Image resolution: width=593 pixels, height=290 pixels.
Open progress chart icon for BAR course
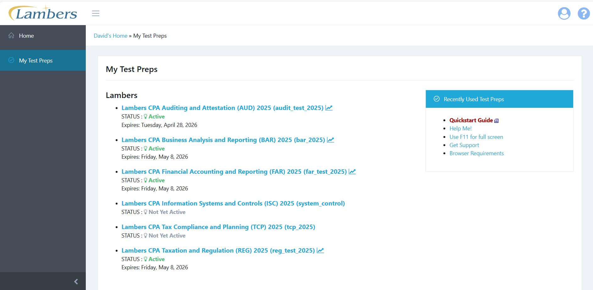(x=330, y=140)
